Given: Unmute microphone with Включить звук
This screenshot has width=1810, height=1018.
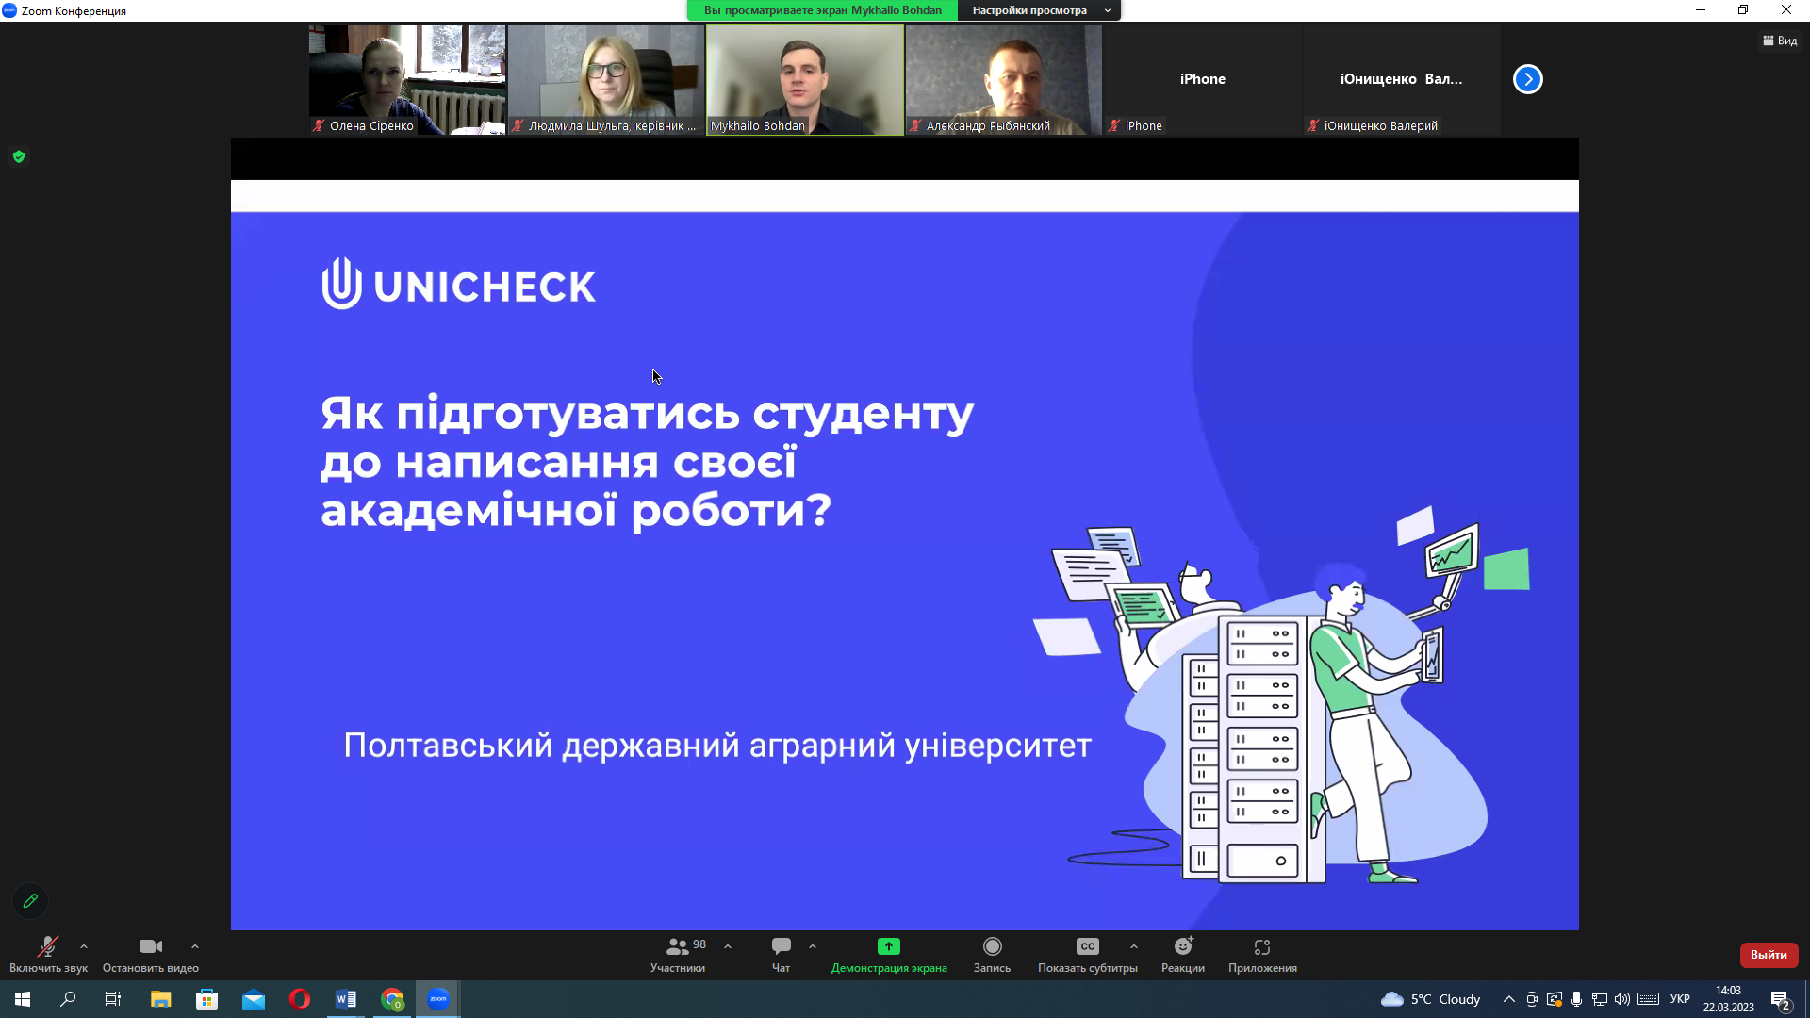Looking at the screenshot, I should click(48, 954).
